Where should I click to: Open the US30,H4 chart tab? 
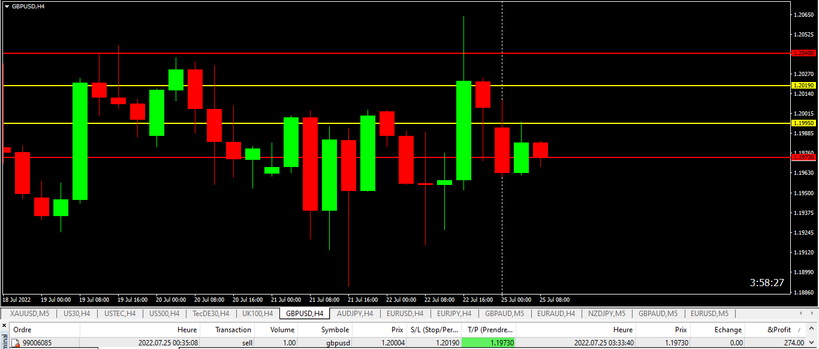tap(77, 314)
